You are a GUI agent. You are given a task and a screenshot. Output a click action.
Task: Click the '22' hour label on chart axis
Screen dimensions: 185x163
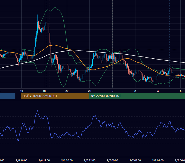pos(90,91)
